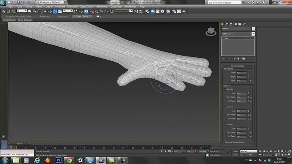Click Select and Manipulate crosshair icon

81,11
